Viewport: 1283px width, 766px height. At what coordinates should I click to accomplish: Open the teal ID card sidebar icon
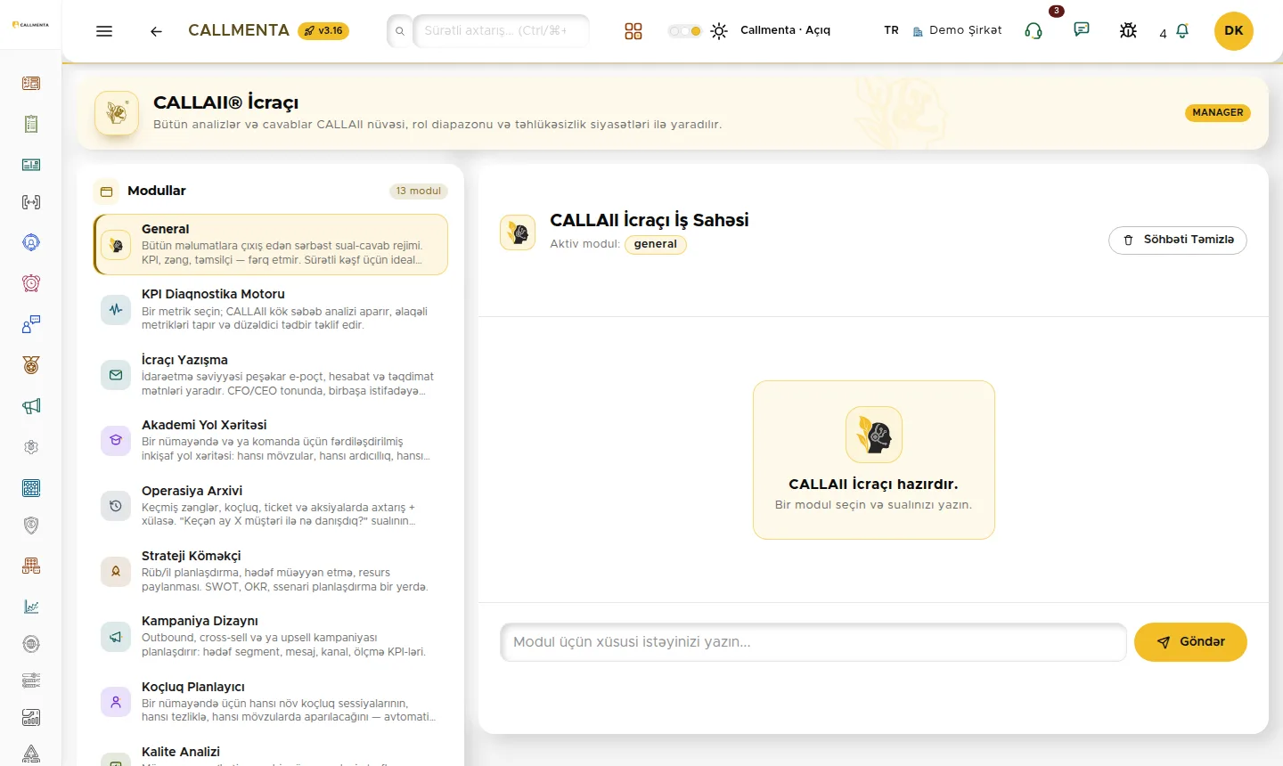pyautogui.click(x=31, y=165)
